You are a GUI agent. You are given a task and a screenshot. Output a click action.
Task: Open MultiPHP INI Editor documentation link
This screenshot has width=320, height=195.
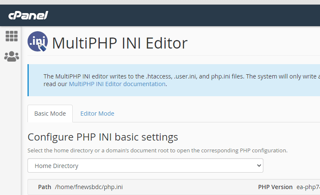(117, 84)
